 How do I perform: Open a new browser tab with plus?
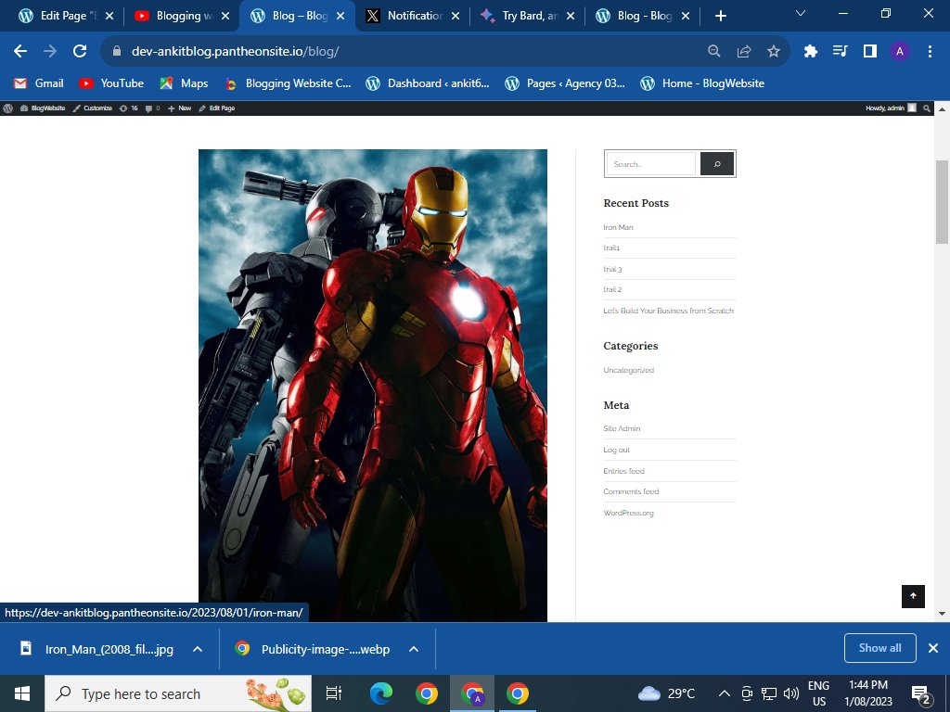[720, 16]
